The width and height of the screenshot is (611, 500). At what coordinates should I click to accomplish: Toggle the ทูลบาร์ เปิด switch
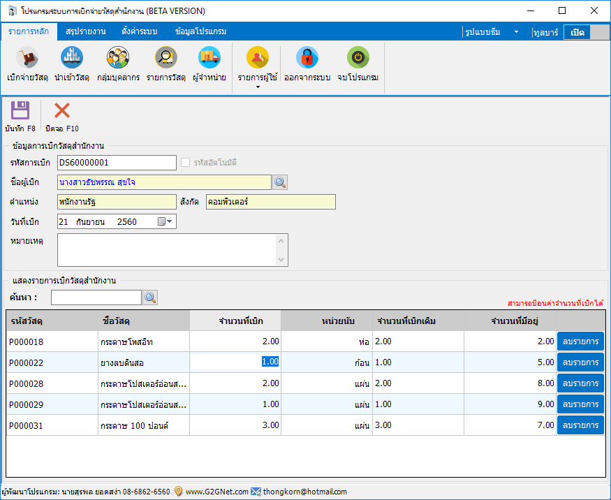coord(587,32)
